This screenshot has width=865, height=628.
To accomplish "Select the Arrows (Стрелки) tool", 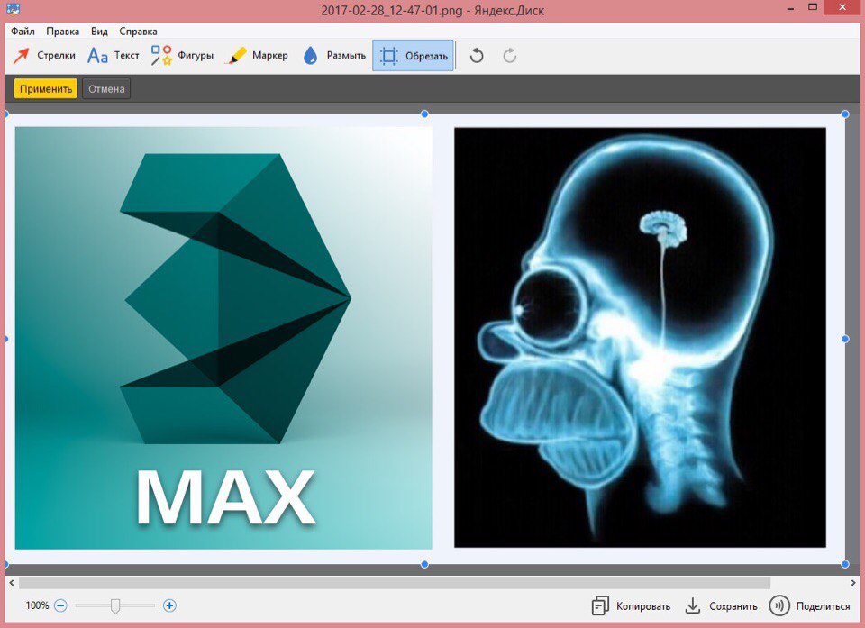I will 44,55.
